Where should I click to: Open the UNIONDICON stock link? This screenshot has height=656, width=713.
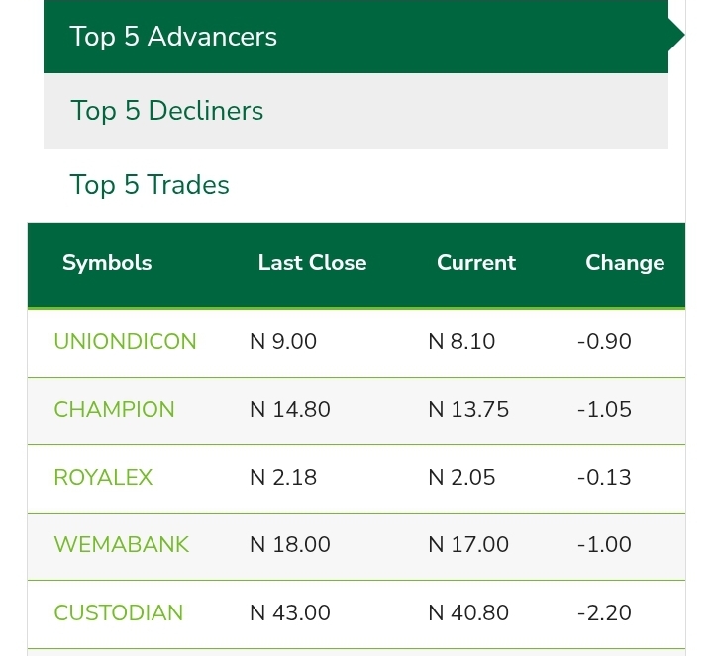[x=125, y=342]
